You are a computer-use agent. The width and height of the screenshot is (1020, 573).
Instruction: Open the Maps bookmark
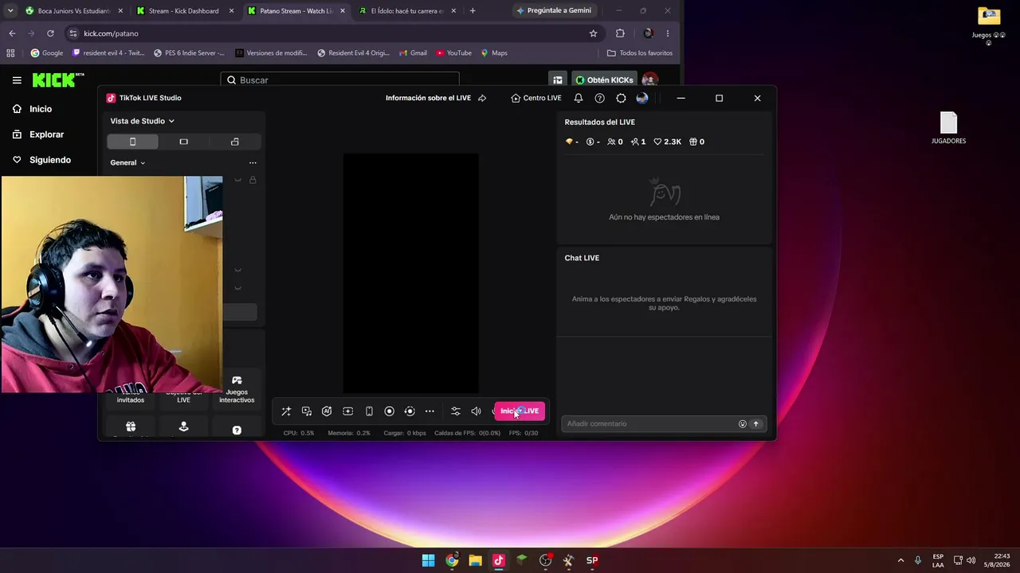(494, 53)
